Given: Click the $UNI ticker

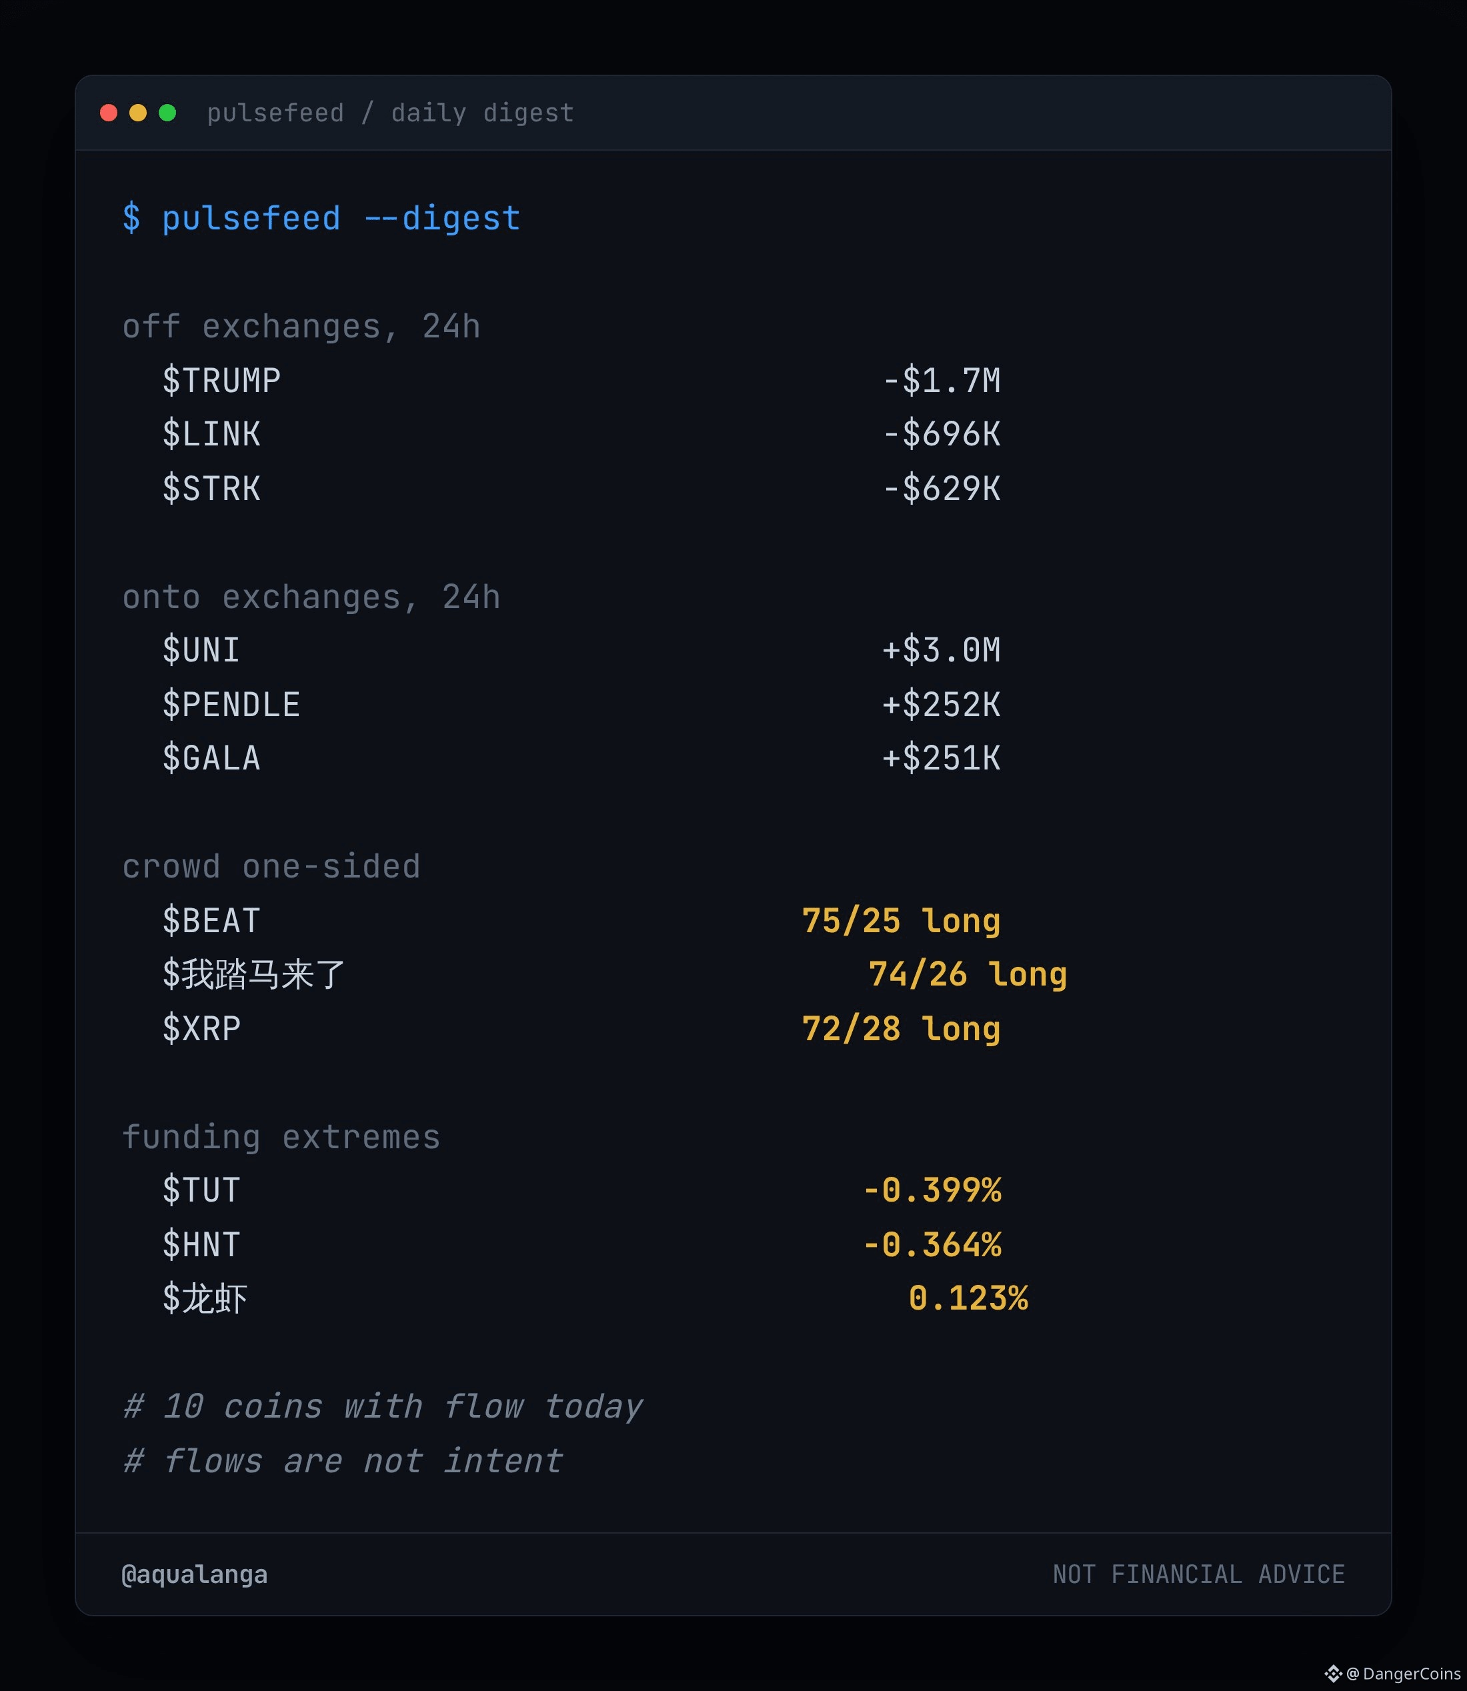Looking at the screenshot, I should click(x=201, y=651).
